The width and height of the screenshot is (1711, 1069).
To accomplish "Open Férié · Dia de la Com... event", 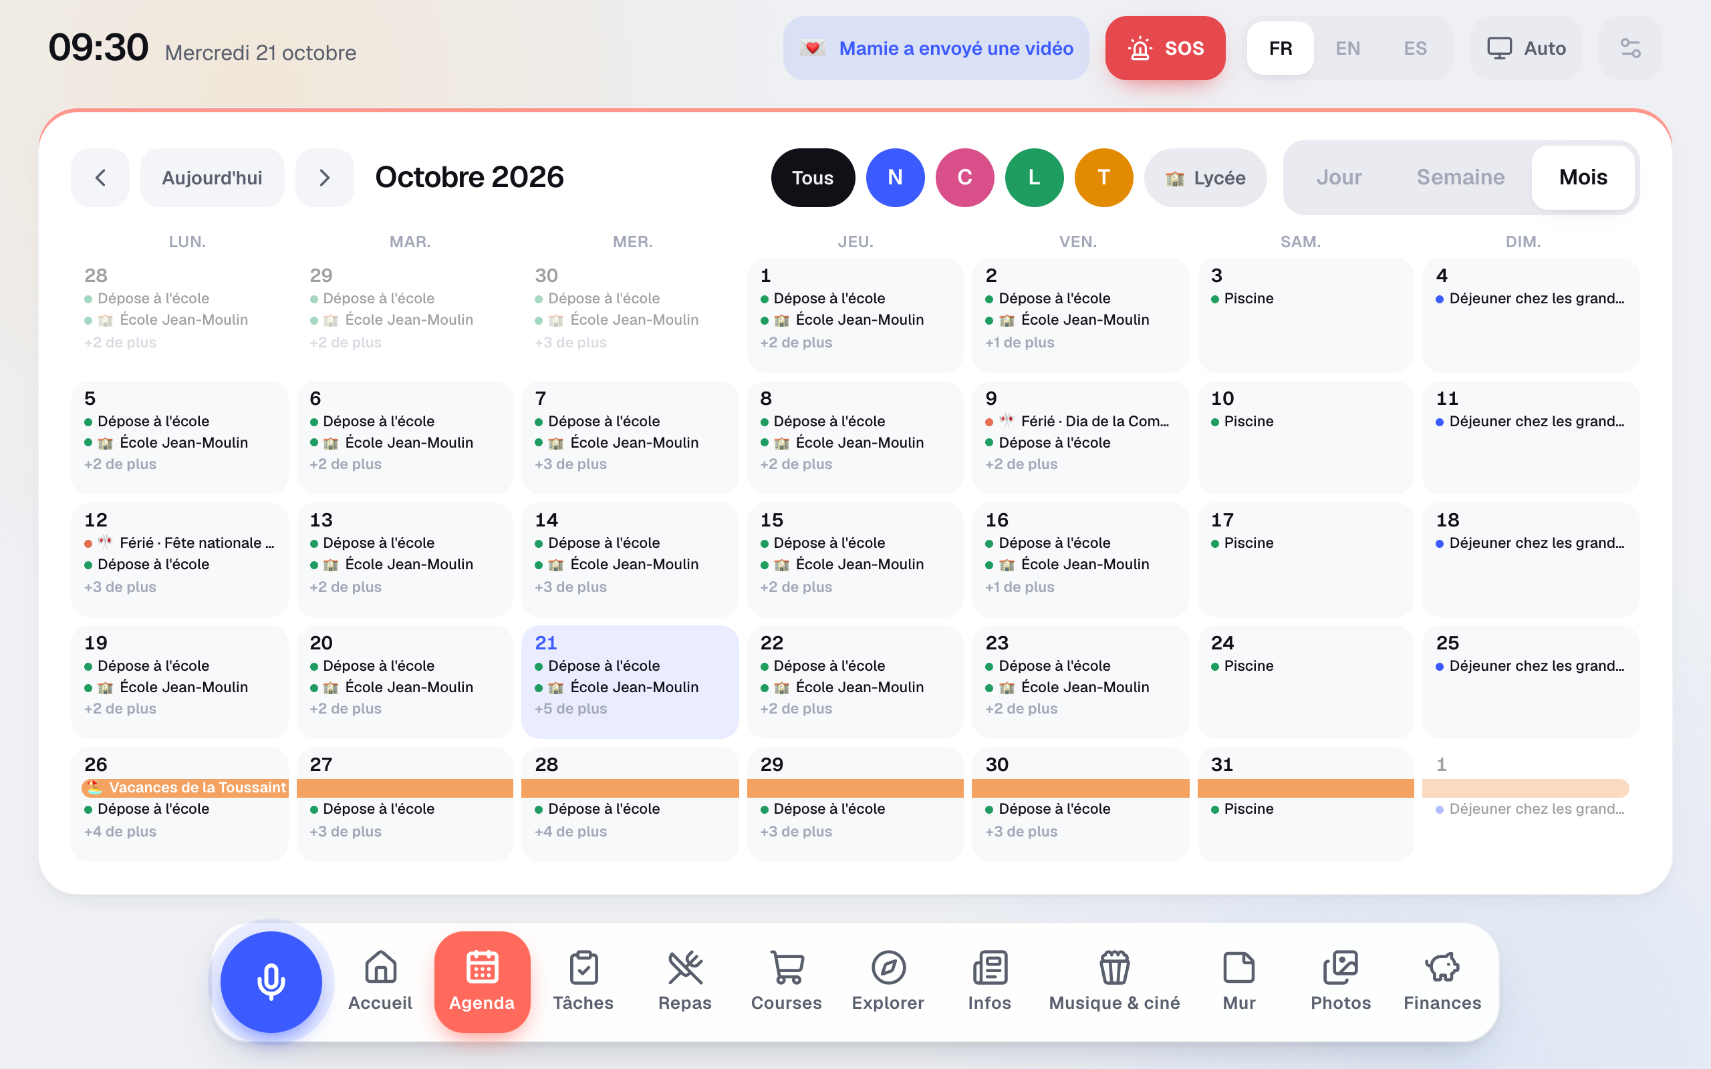I will point(1077,422).
